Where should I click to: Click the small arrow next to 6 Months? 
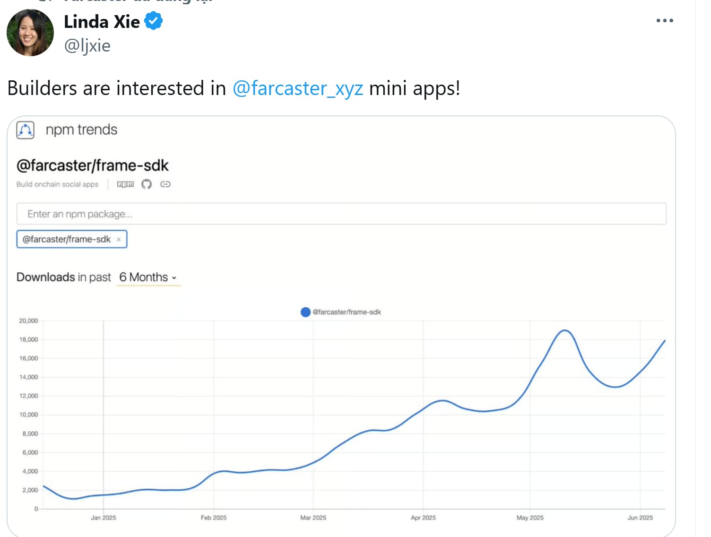(x=174, y=278)
